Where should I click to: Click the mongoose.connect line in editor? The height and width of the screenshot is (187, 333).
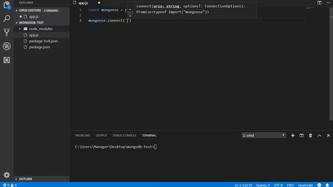pyautogui.click(x=110, y=21)
